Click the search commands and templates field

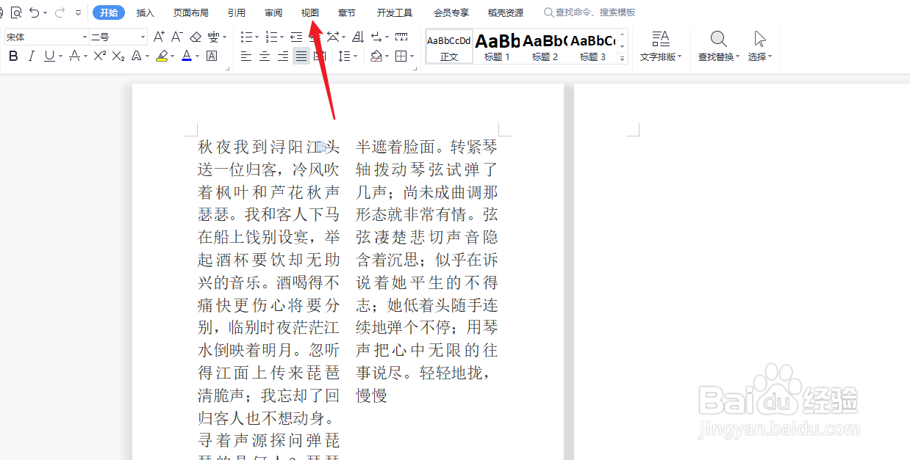(590, 12)
